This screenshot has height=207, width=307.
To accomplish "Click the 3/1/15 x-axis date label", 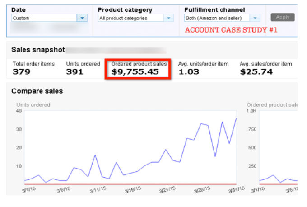I will tap(28, 190).
